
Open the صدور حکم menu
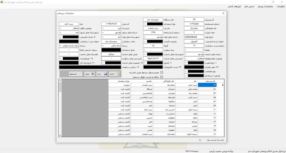[249, 6]
